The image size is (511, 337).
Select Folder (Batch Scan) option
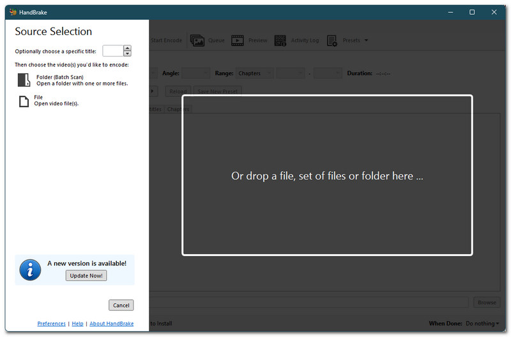tap(73, 80)
